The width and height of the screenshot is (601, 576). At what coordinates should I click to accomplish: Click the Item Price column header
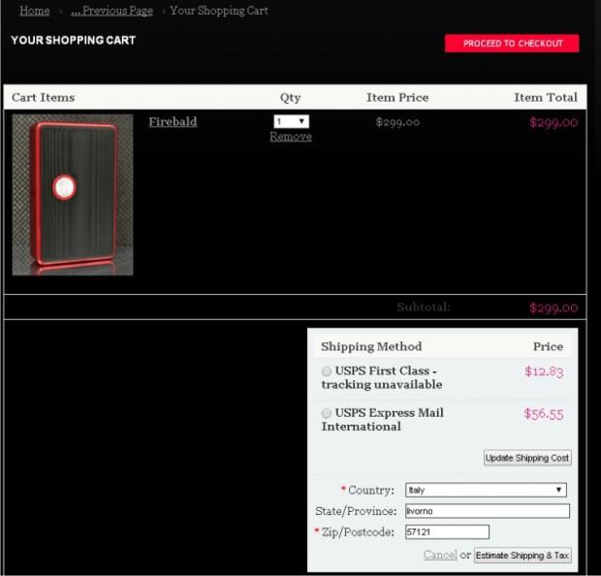397,97
